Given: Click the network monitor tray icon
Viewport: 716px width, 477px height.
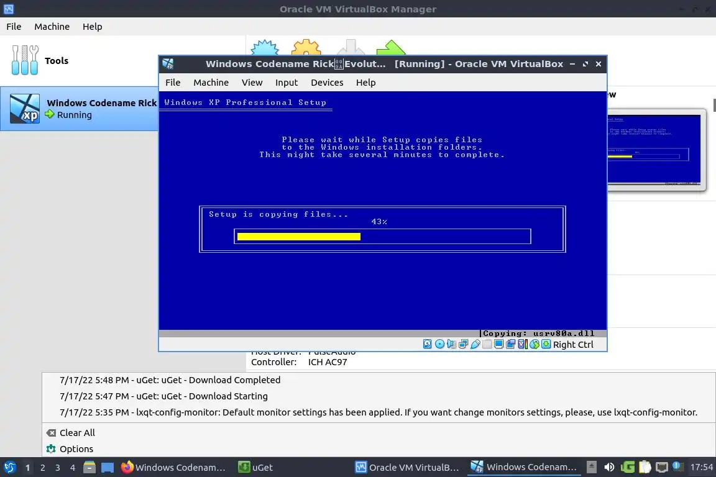Looking at the screenshot, I should [662, 467].
